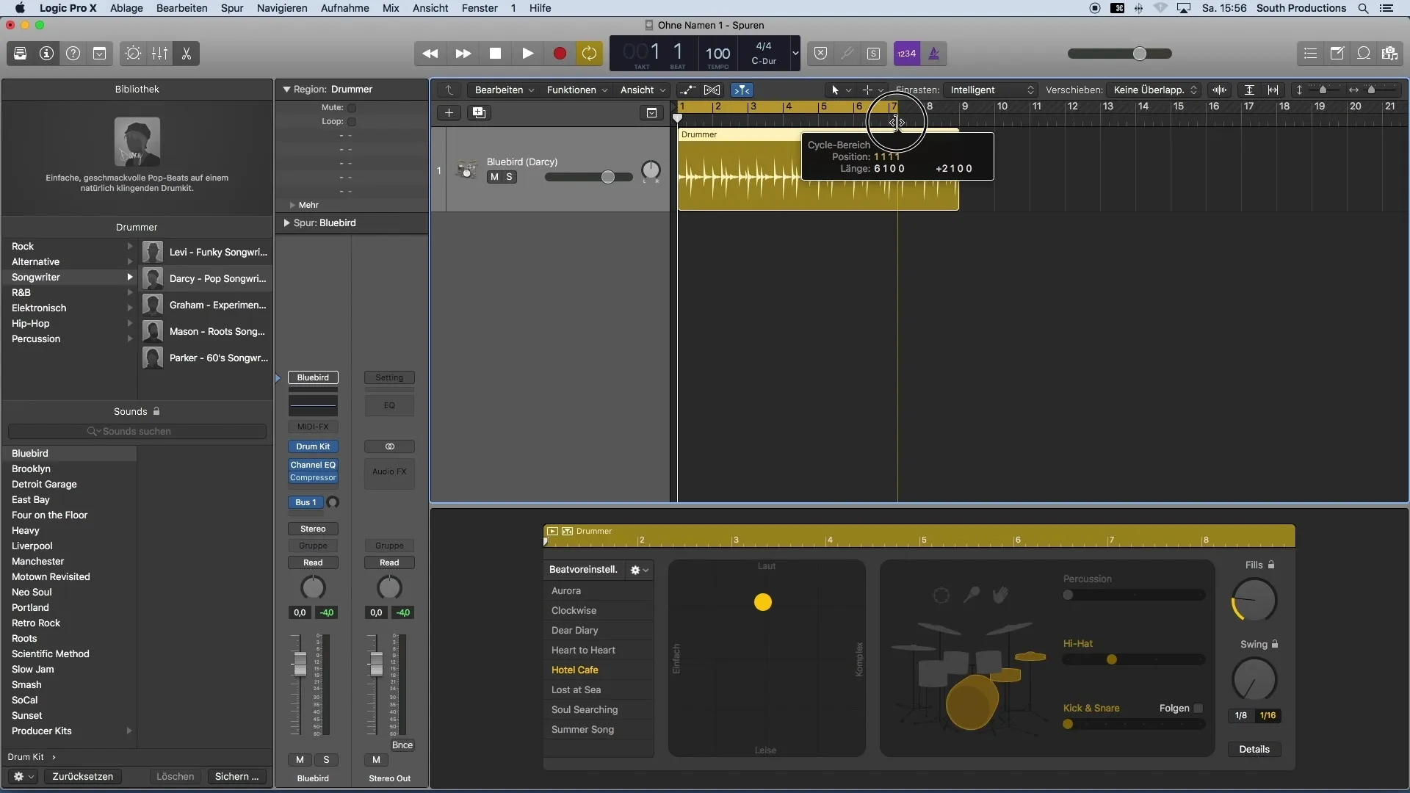This screenshot has width=1410, height=793.
Task: Open the Ansicht menu in menu bar
Action: pos(429,8)
